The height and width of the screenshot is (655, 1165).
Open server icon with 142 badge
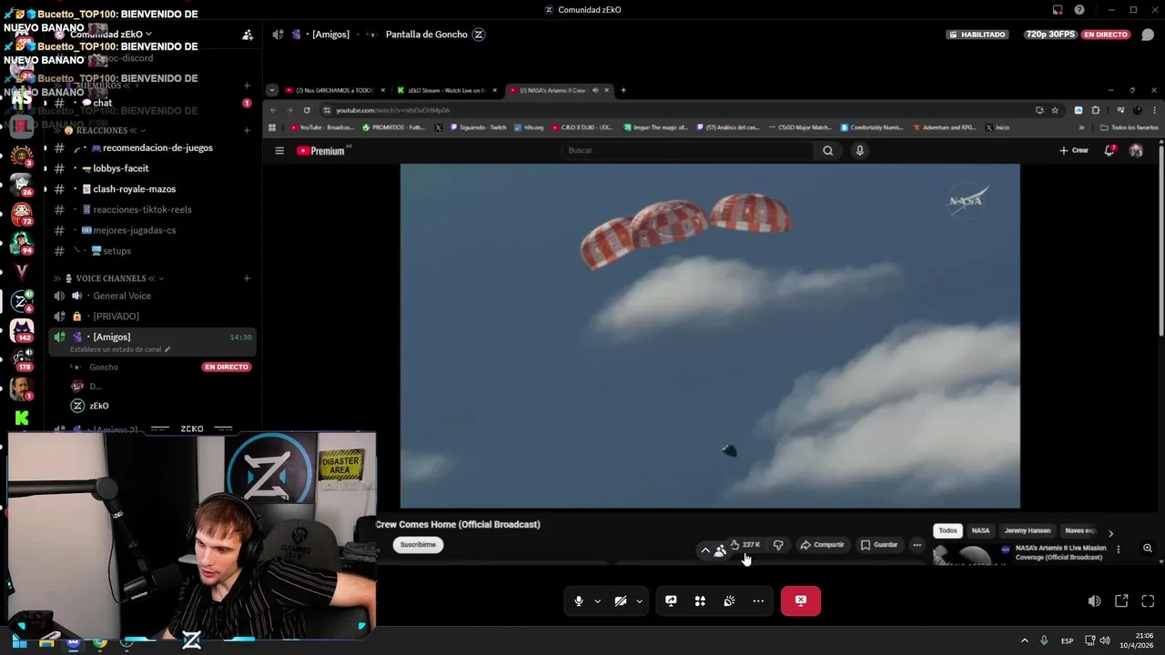point(22,331)
